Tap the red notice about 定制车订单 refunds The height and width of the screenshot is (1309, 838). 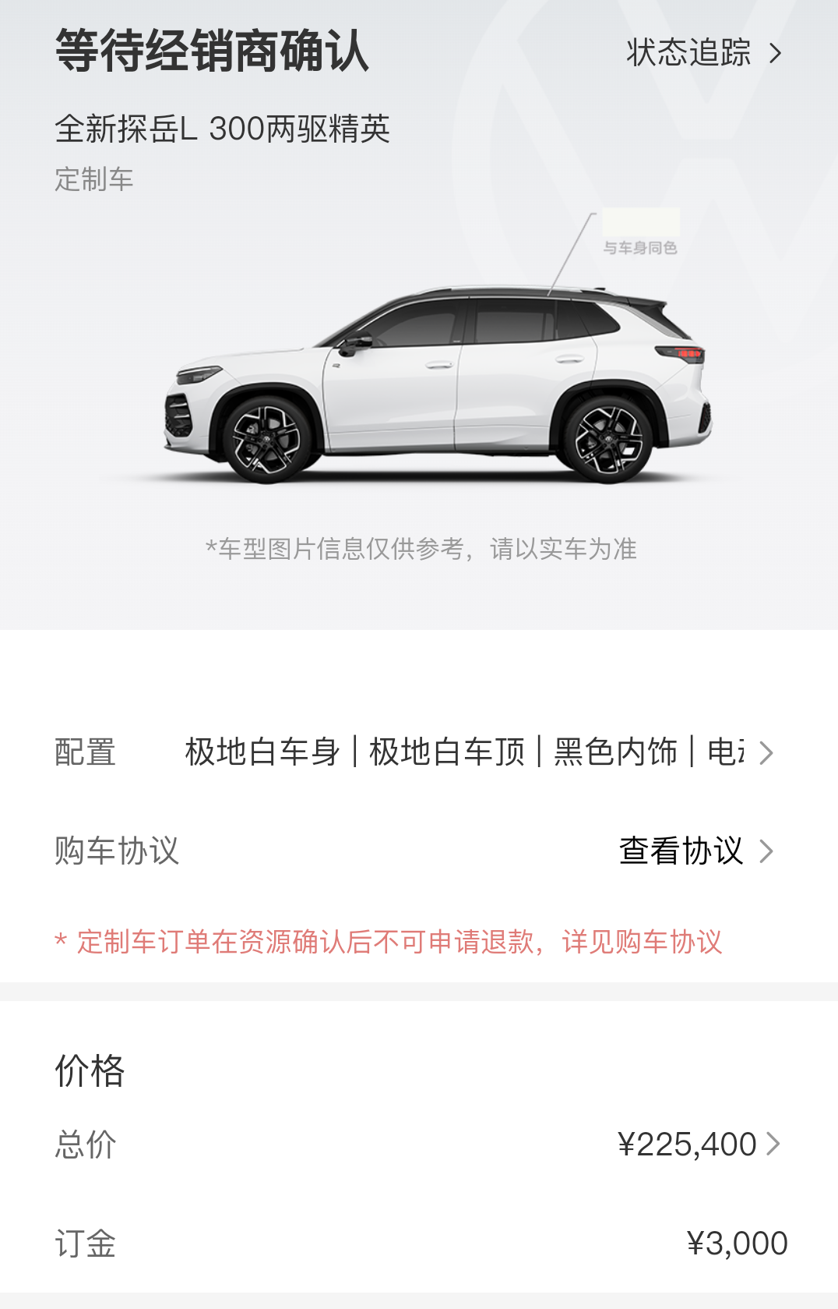pos(389,942)
